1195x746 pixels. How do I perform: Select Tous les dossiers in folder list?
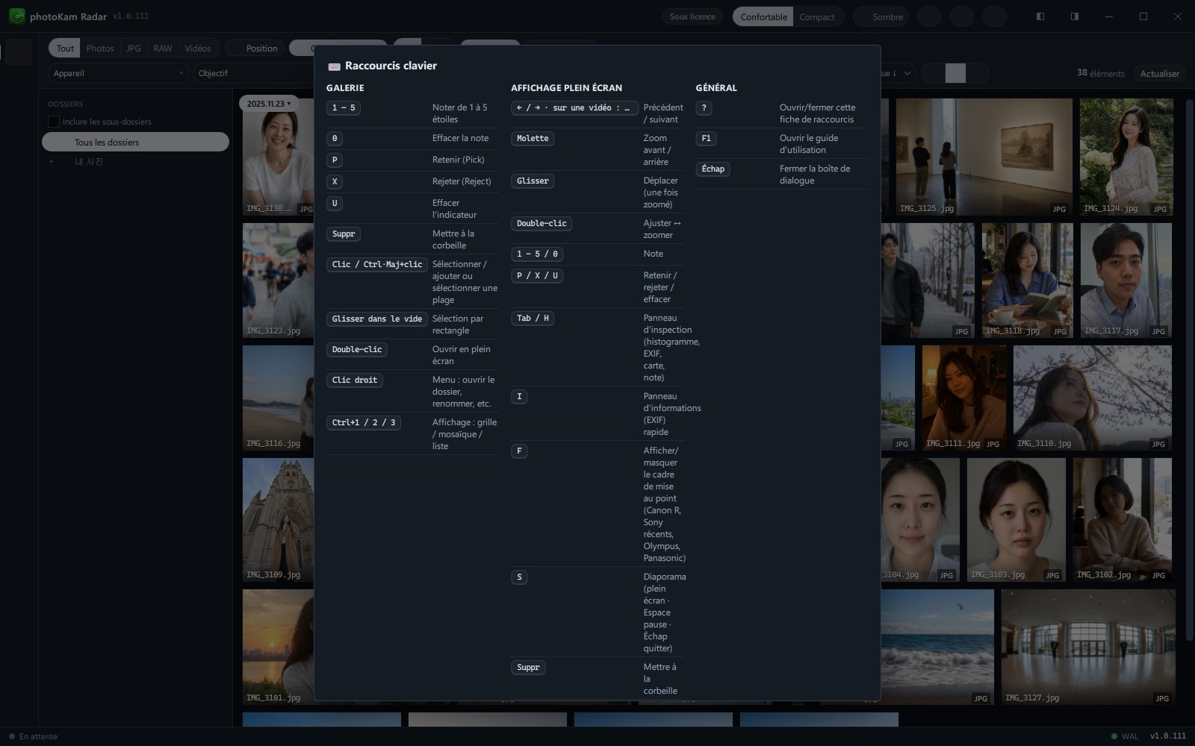pyautogui.click(x=135, y=142)
